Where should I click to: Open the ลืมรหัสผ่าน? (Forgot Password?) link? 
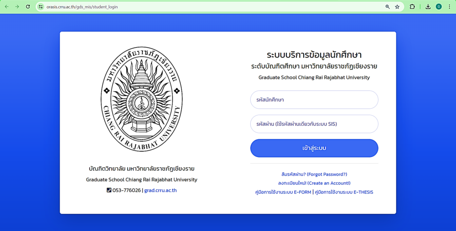point(314,174)
